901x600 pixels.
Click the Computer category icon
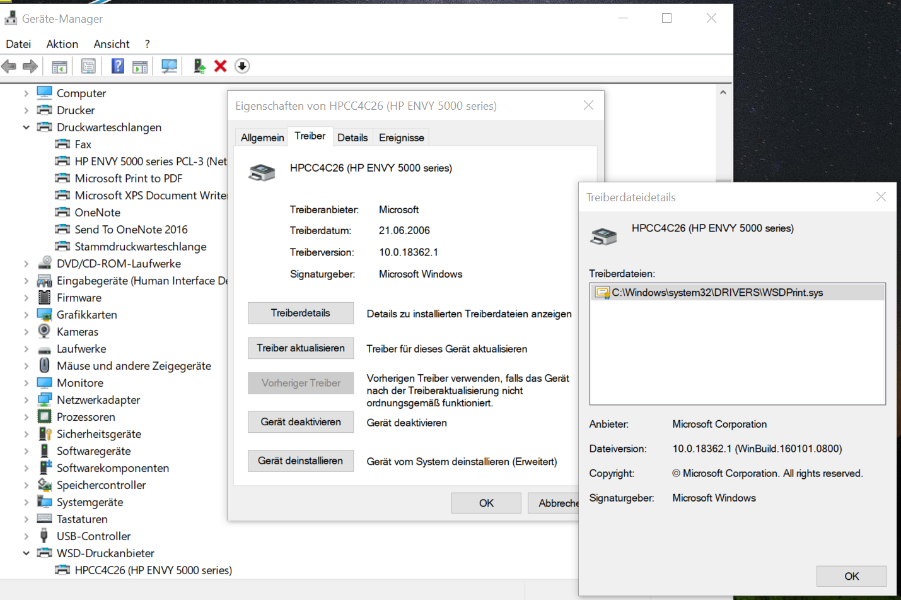(x=45, y=93)
